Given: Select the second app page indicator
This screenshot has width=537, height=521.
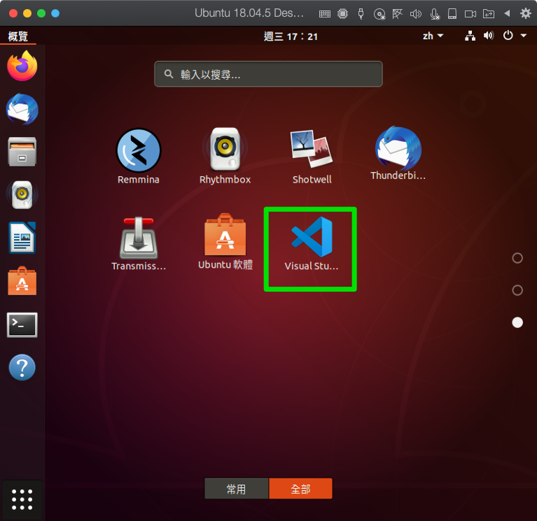Looking at the screenshot, I should pyautogui.click(x=517, y=290).
